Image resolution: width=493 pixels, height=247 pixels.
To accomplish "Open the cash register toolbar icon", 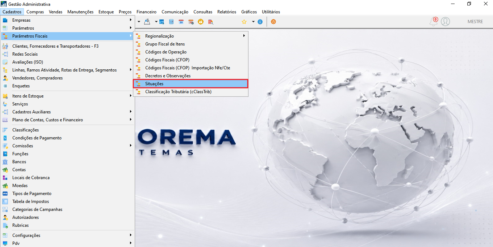I will coord(147,22).
